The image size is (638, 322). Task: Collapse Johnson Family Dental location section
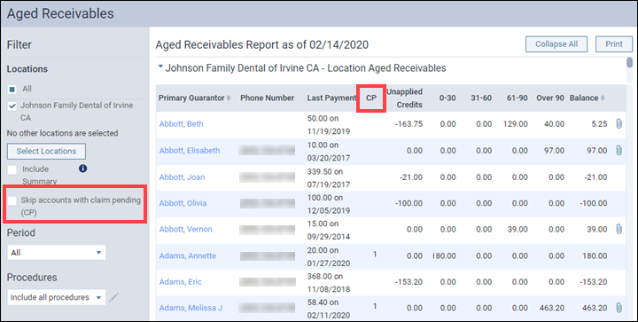pyautogui.click(x=160, y=67)
